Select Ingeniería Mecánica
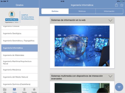 tap(20, 70)
